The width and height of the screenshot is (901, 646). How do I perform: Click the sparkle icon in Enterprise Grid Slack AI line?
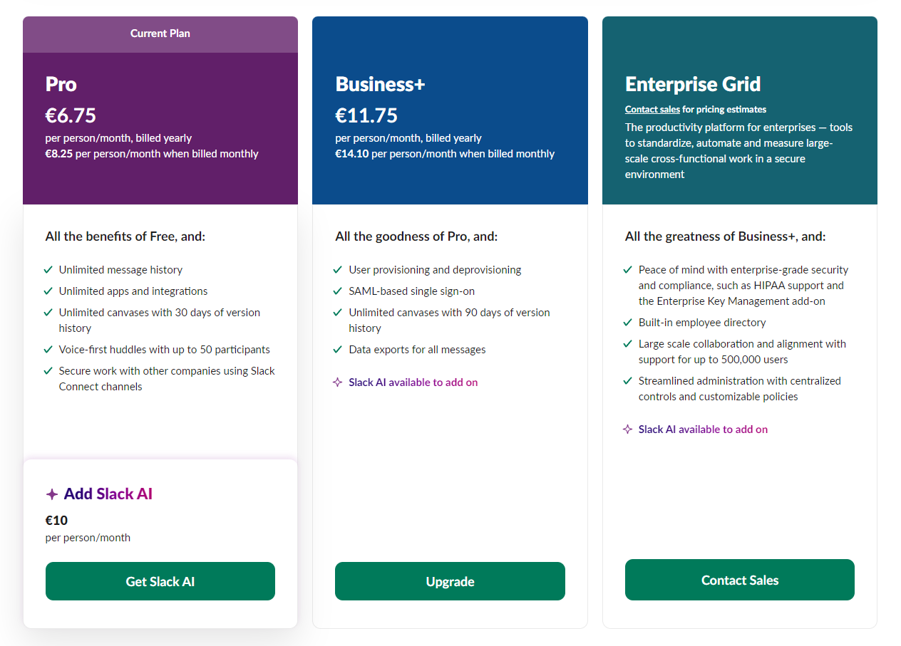point(627,429)
